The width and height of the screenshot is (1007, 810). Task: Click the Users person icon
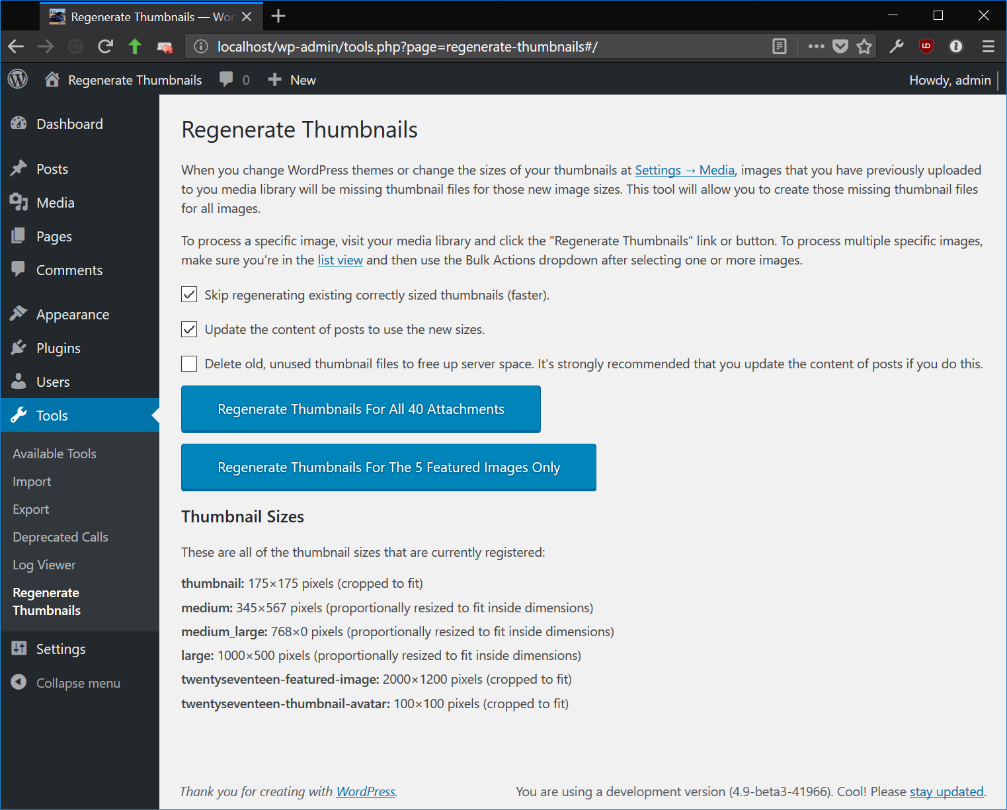tap(19, 381)
